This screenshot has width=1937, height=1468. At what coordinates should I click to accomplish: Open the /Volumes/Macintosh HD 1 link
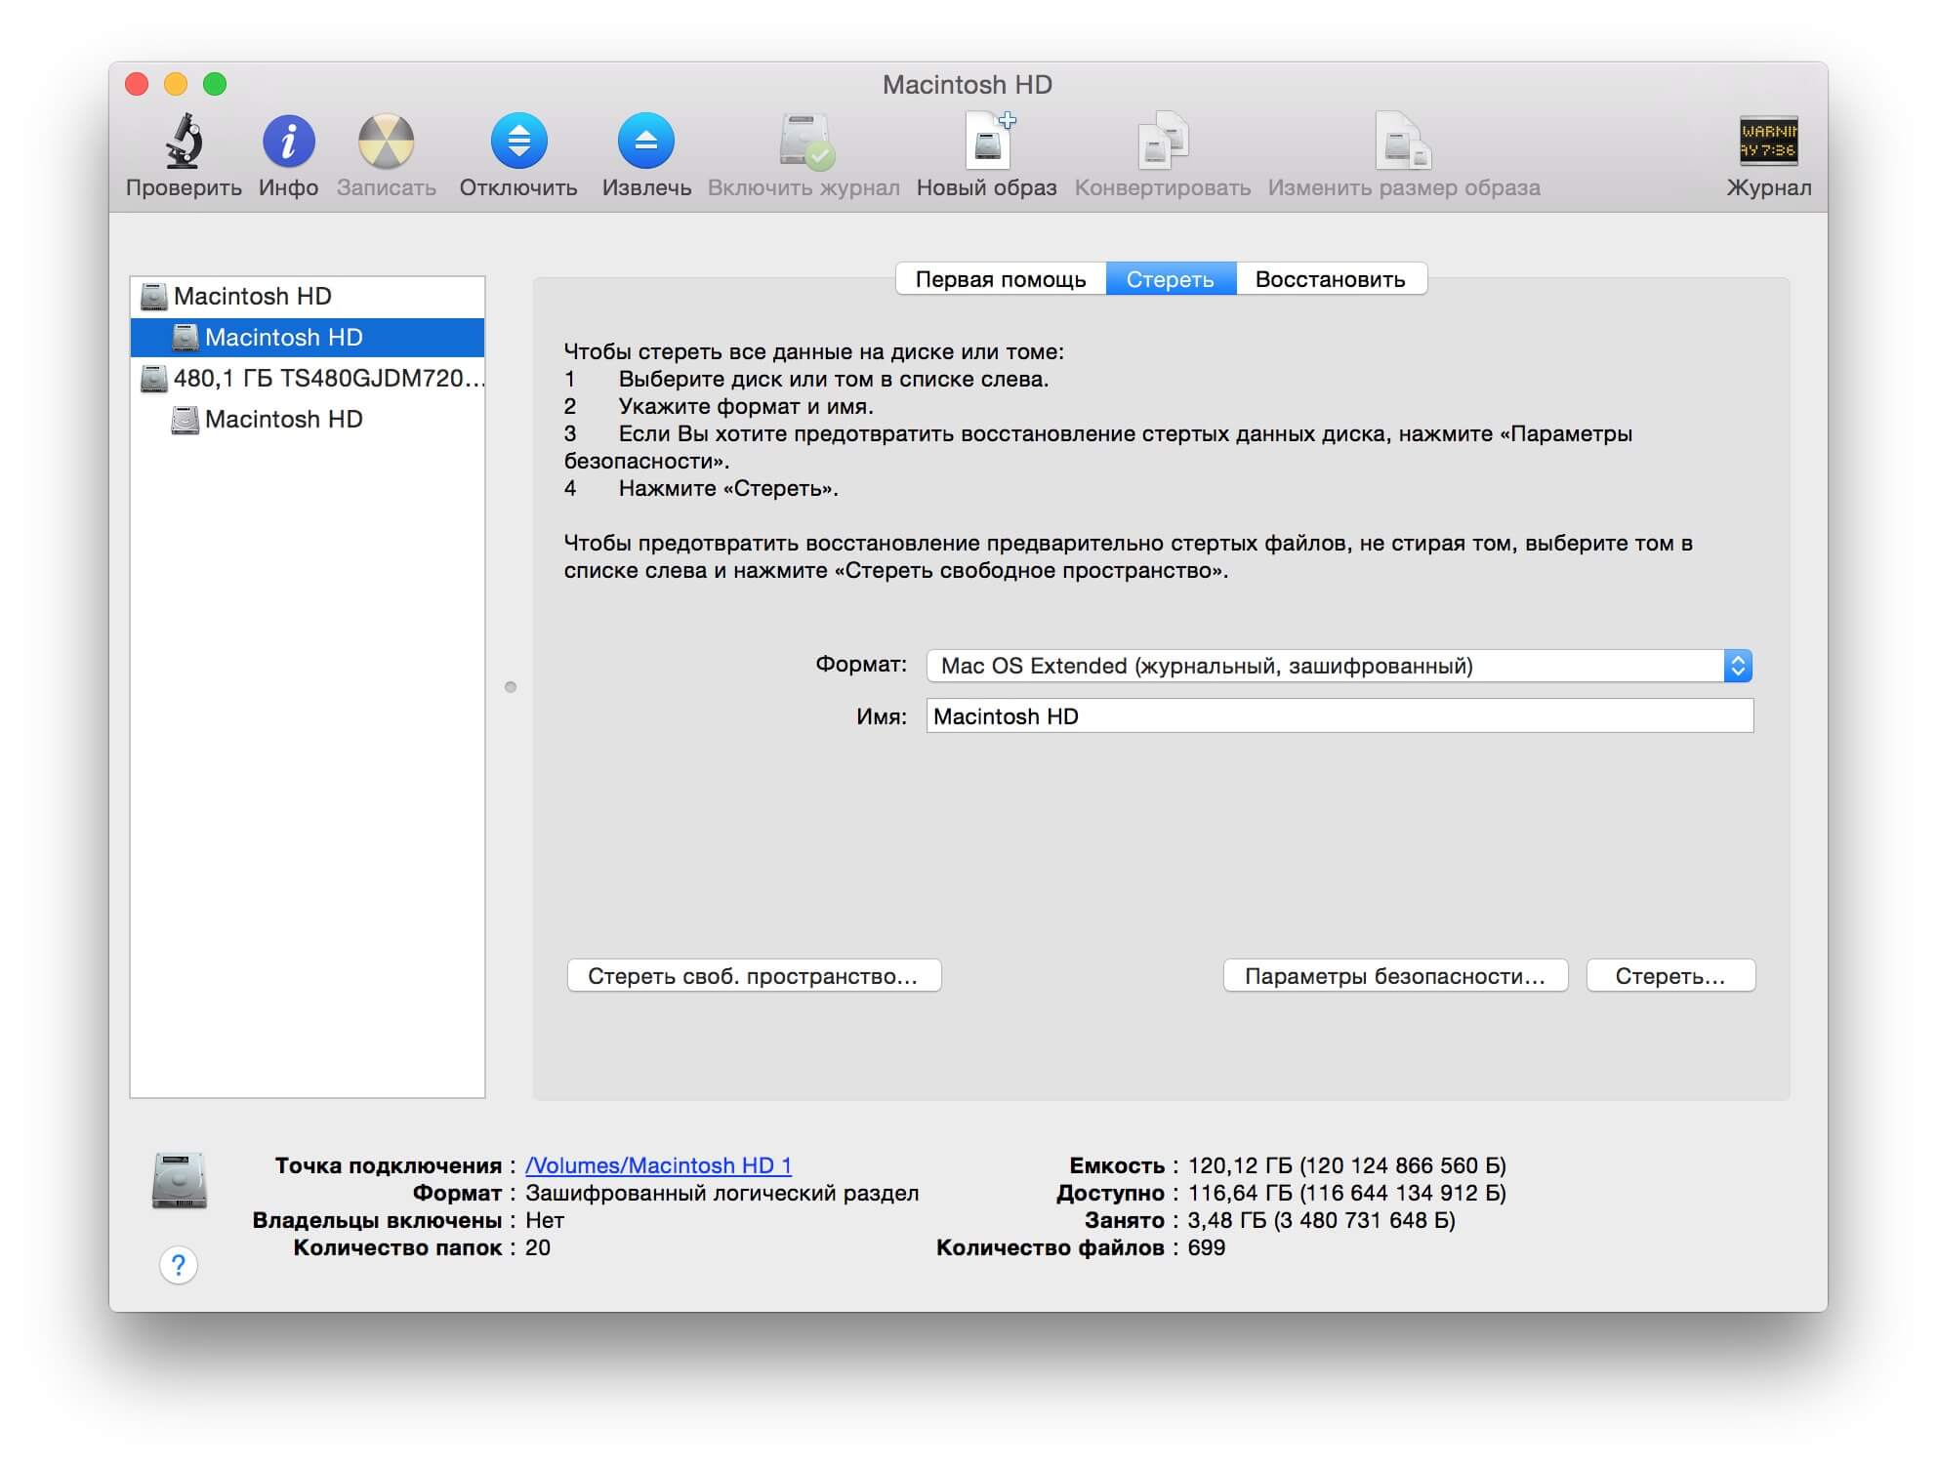click(x=658, y=1165)
